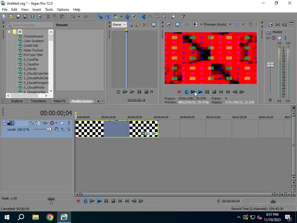Solo track 1 with exclamation icon
This screenshot has height=223, width=297.
pos(69,123)
